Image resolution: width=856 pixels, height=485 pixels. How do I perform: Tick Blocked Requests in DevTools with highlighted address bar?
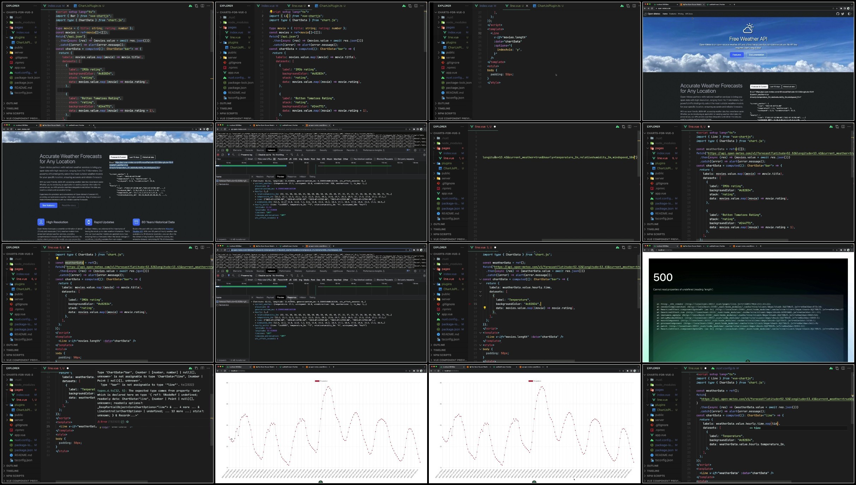point(375,280)
